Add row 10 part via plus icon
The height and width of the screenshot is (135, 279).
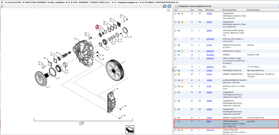(175, 14)
